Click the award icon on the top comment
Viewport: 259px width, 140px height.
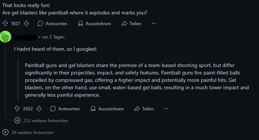point(81,23)
